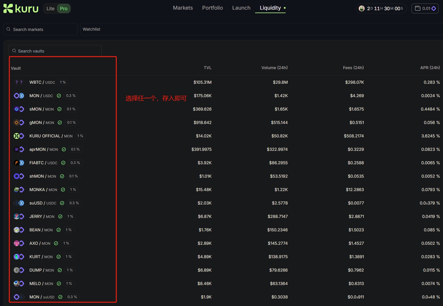Click the countdown timer avatar icon
This screenshot has height=306, width=443.
tap(362, 8)
